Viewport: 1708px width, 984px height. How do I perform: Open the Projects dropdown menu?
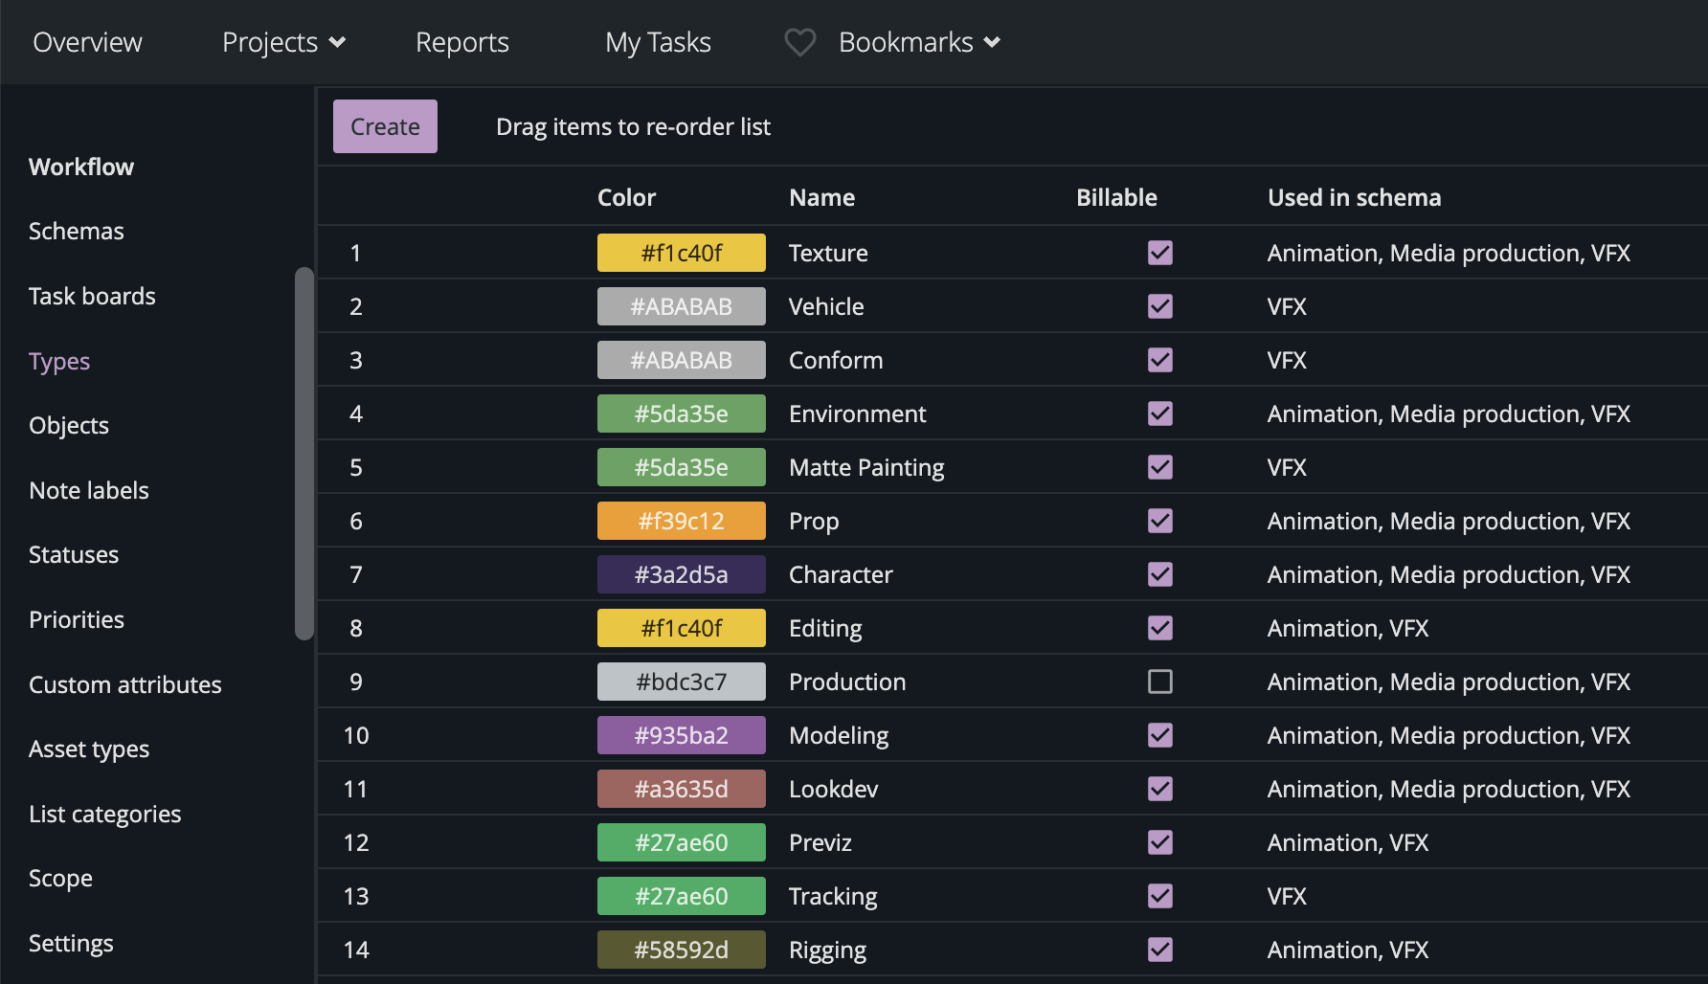point(282,42)
